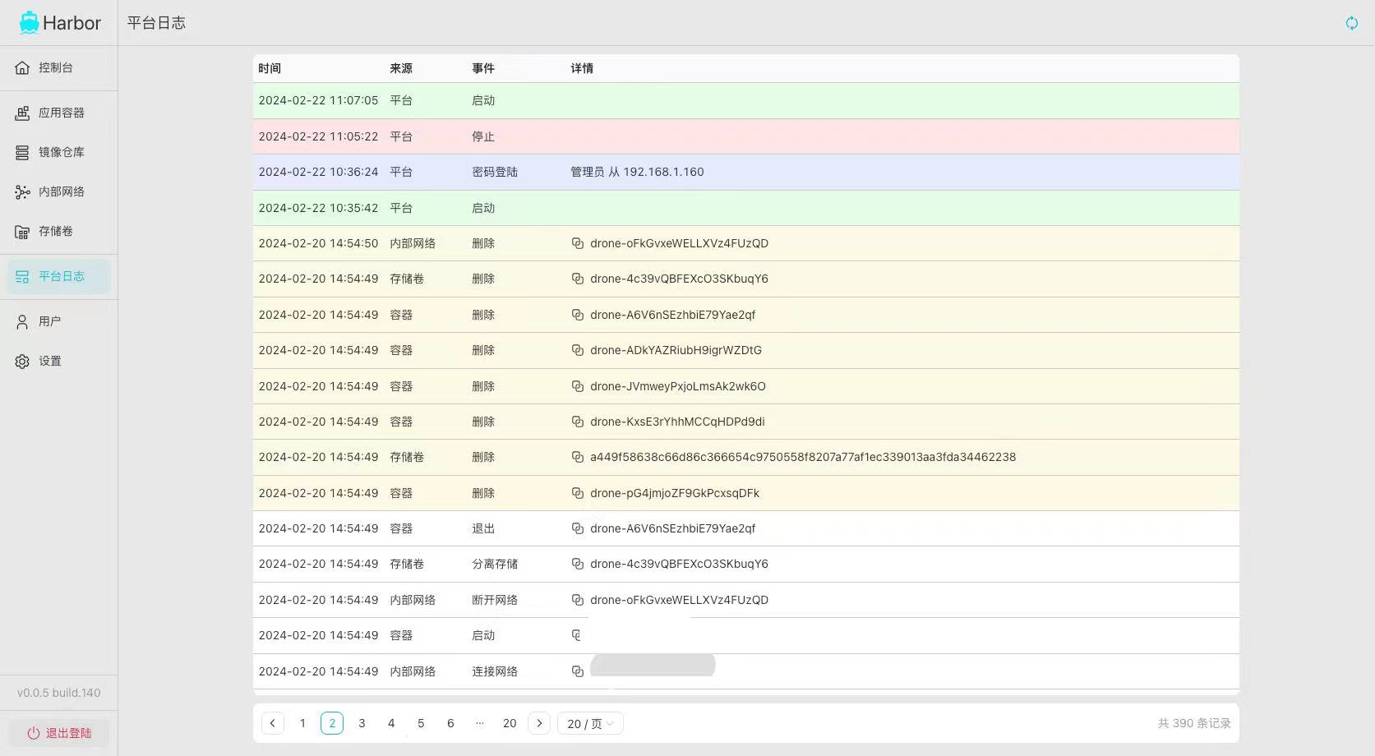1375x756 pixels.
Task: Click timestamp 2024-02-22 11:07:05
Action: click(x=318, y=100)
